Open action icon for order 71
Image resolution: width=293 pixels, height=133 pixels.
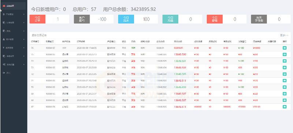click(285, 81)
